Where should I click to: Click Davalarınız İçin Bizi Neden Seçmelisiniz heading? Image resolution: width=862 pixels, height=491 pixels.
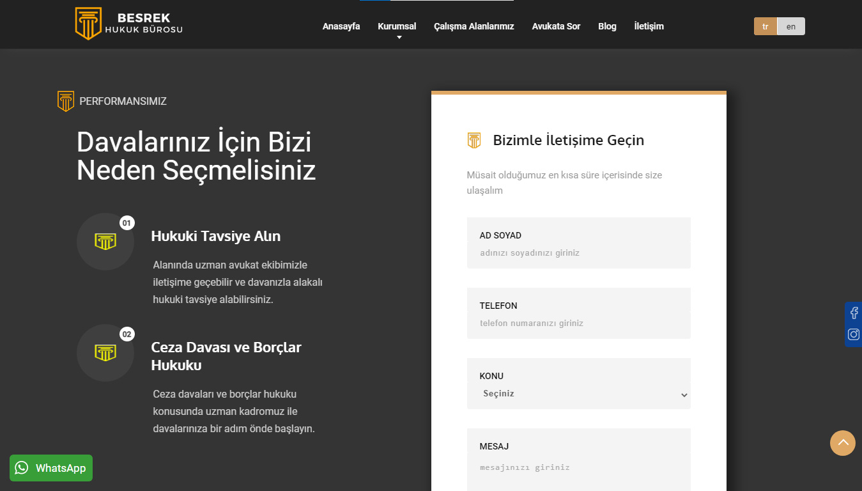point(196,156)
